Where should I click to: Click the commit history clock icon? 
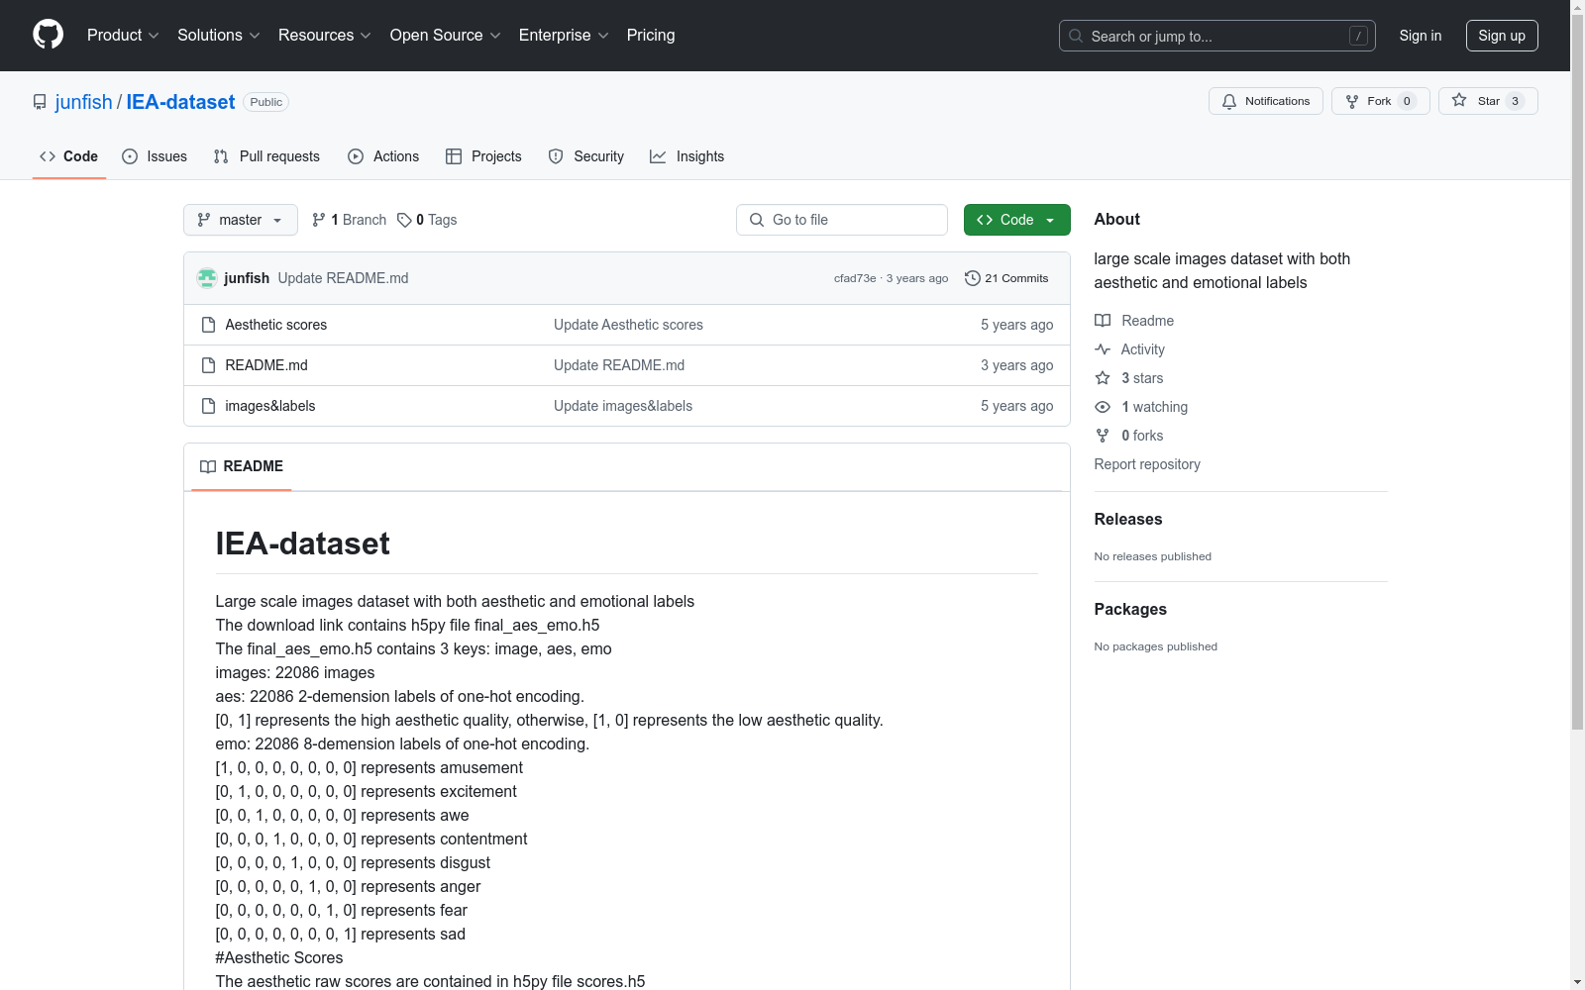tap(973, 278)
